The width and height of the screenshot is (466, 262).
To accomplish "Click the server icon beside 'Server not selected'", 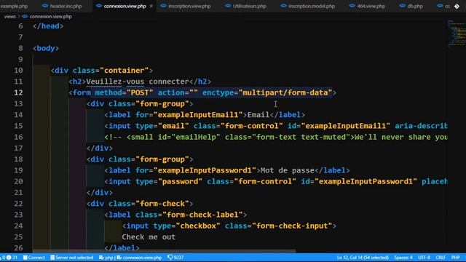I will [x=52, y=258].
